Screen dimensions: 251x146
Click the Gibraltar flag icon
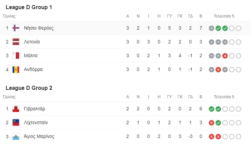16,109
